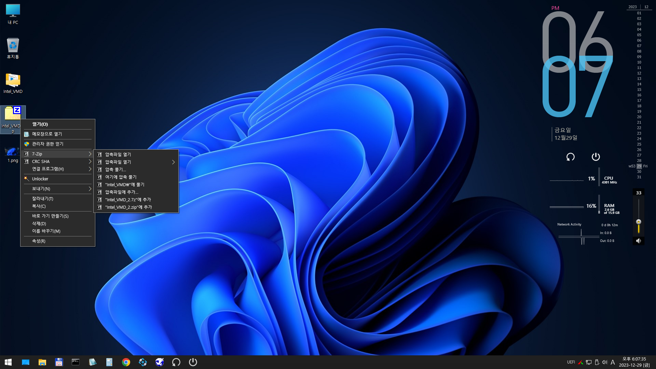656x369 pixels.
Task: Click the UEFI label in the system tray
Action: coord(571,362)
